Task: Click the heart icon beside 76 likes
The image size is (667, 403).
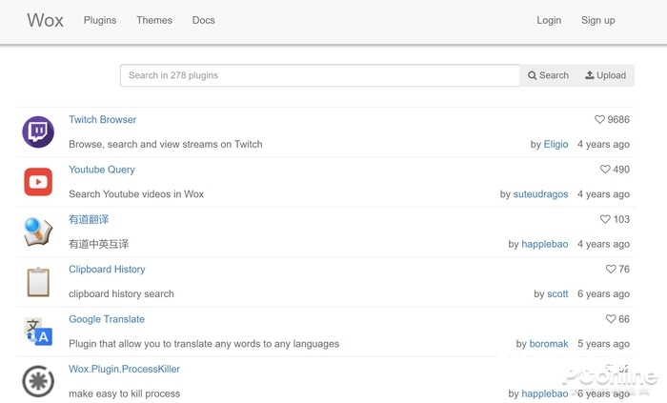Action: tap(611, 270)
